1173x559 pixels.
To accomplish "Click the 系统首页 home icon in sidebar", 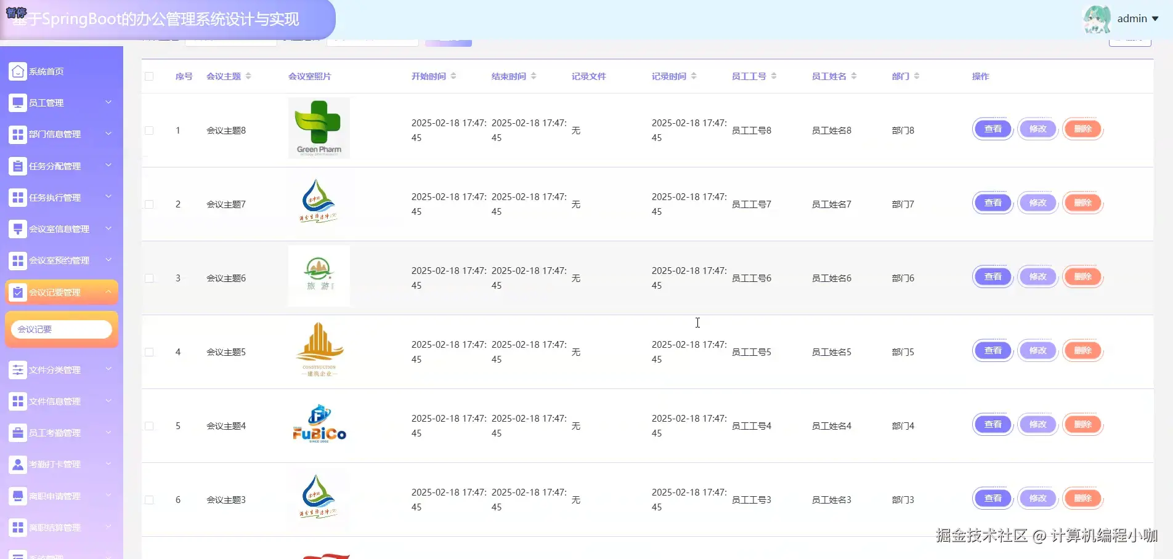I will [18, 71].
